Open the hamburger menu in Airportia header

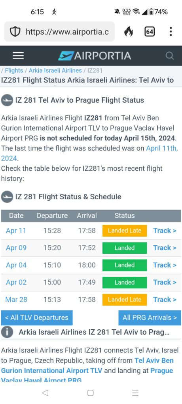(18, 56)
